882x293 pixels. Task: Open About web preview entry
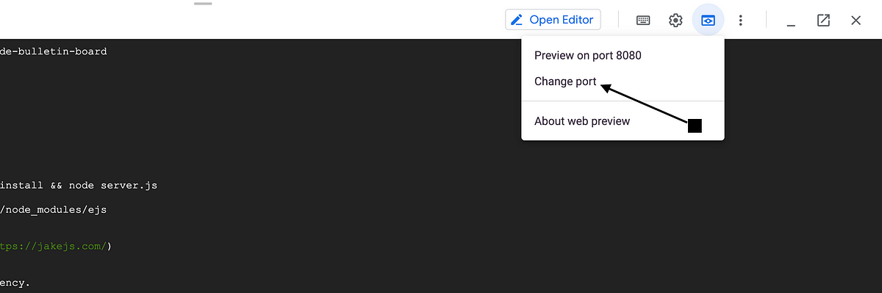(623, 121)
